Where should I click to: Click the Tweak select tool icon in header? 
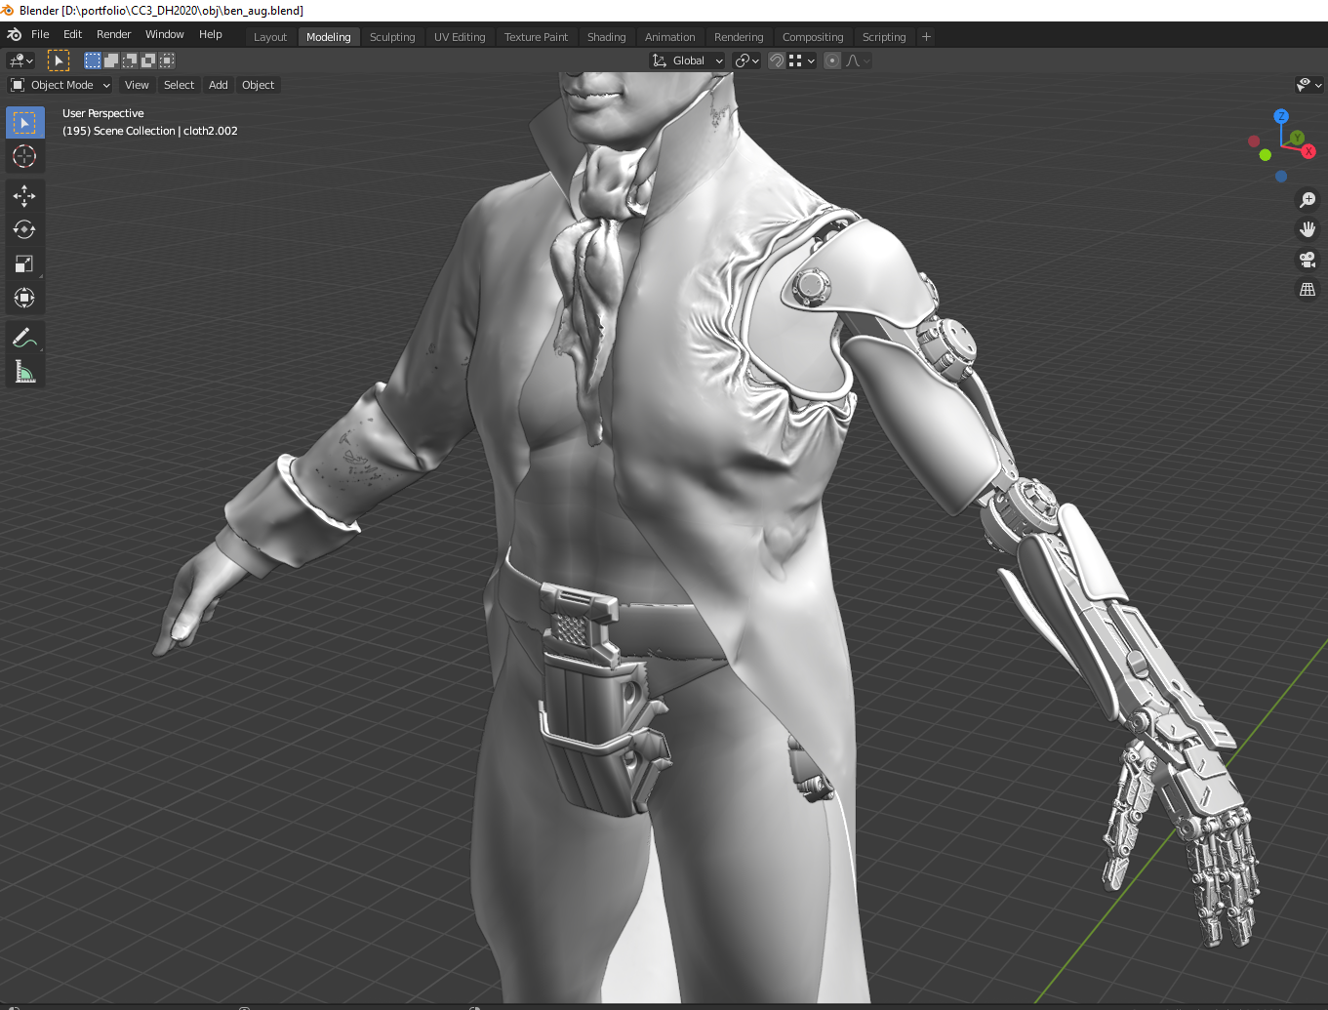pos(59,61)
